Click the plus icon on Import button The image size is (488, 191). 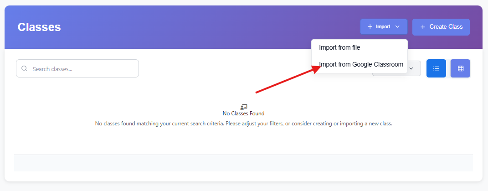coord(370,27)
